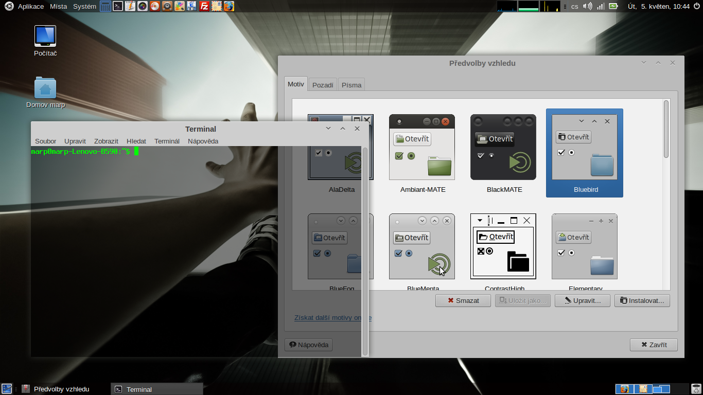The image size is (703, 395).
Task: Open the Upravit menu in Terminal
Action: point(75,141)
